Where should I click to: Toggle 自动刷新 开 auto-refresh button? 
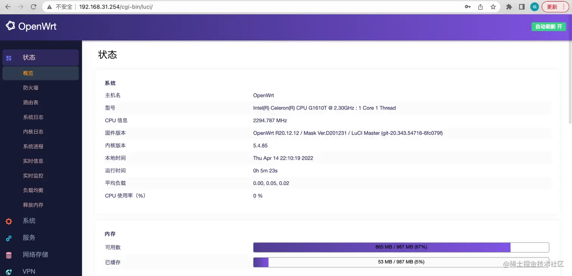pyautogui.click(x=549, y=27)
